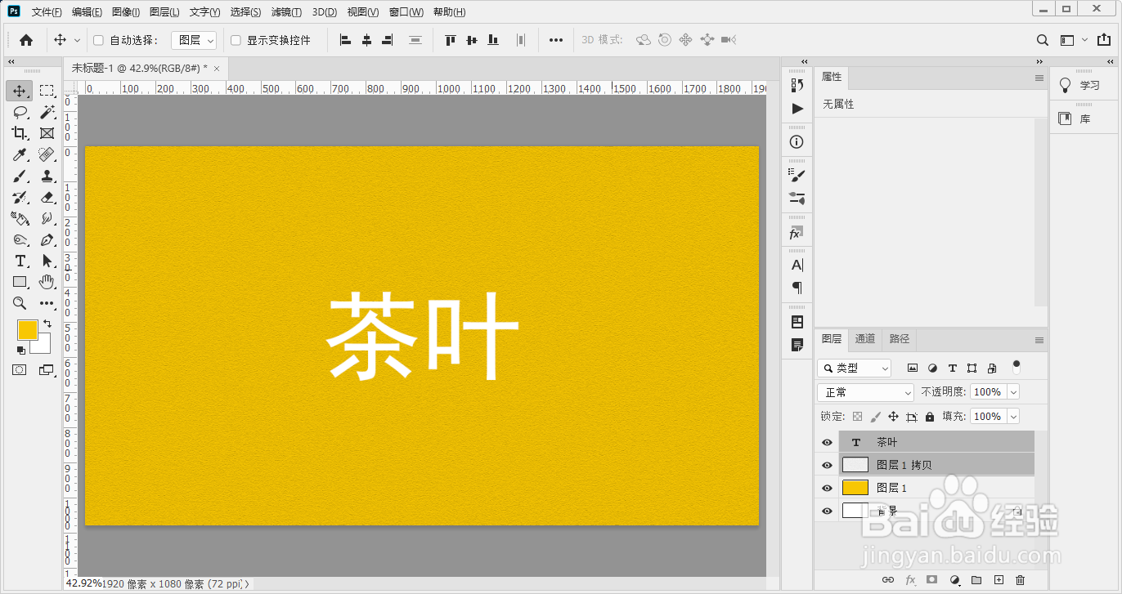The width and height of the screenshot is (1122, 594).
Task: Open the 库 panel button
Action: click(x=1075, y=119)
